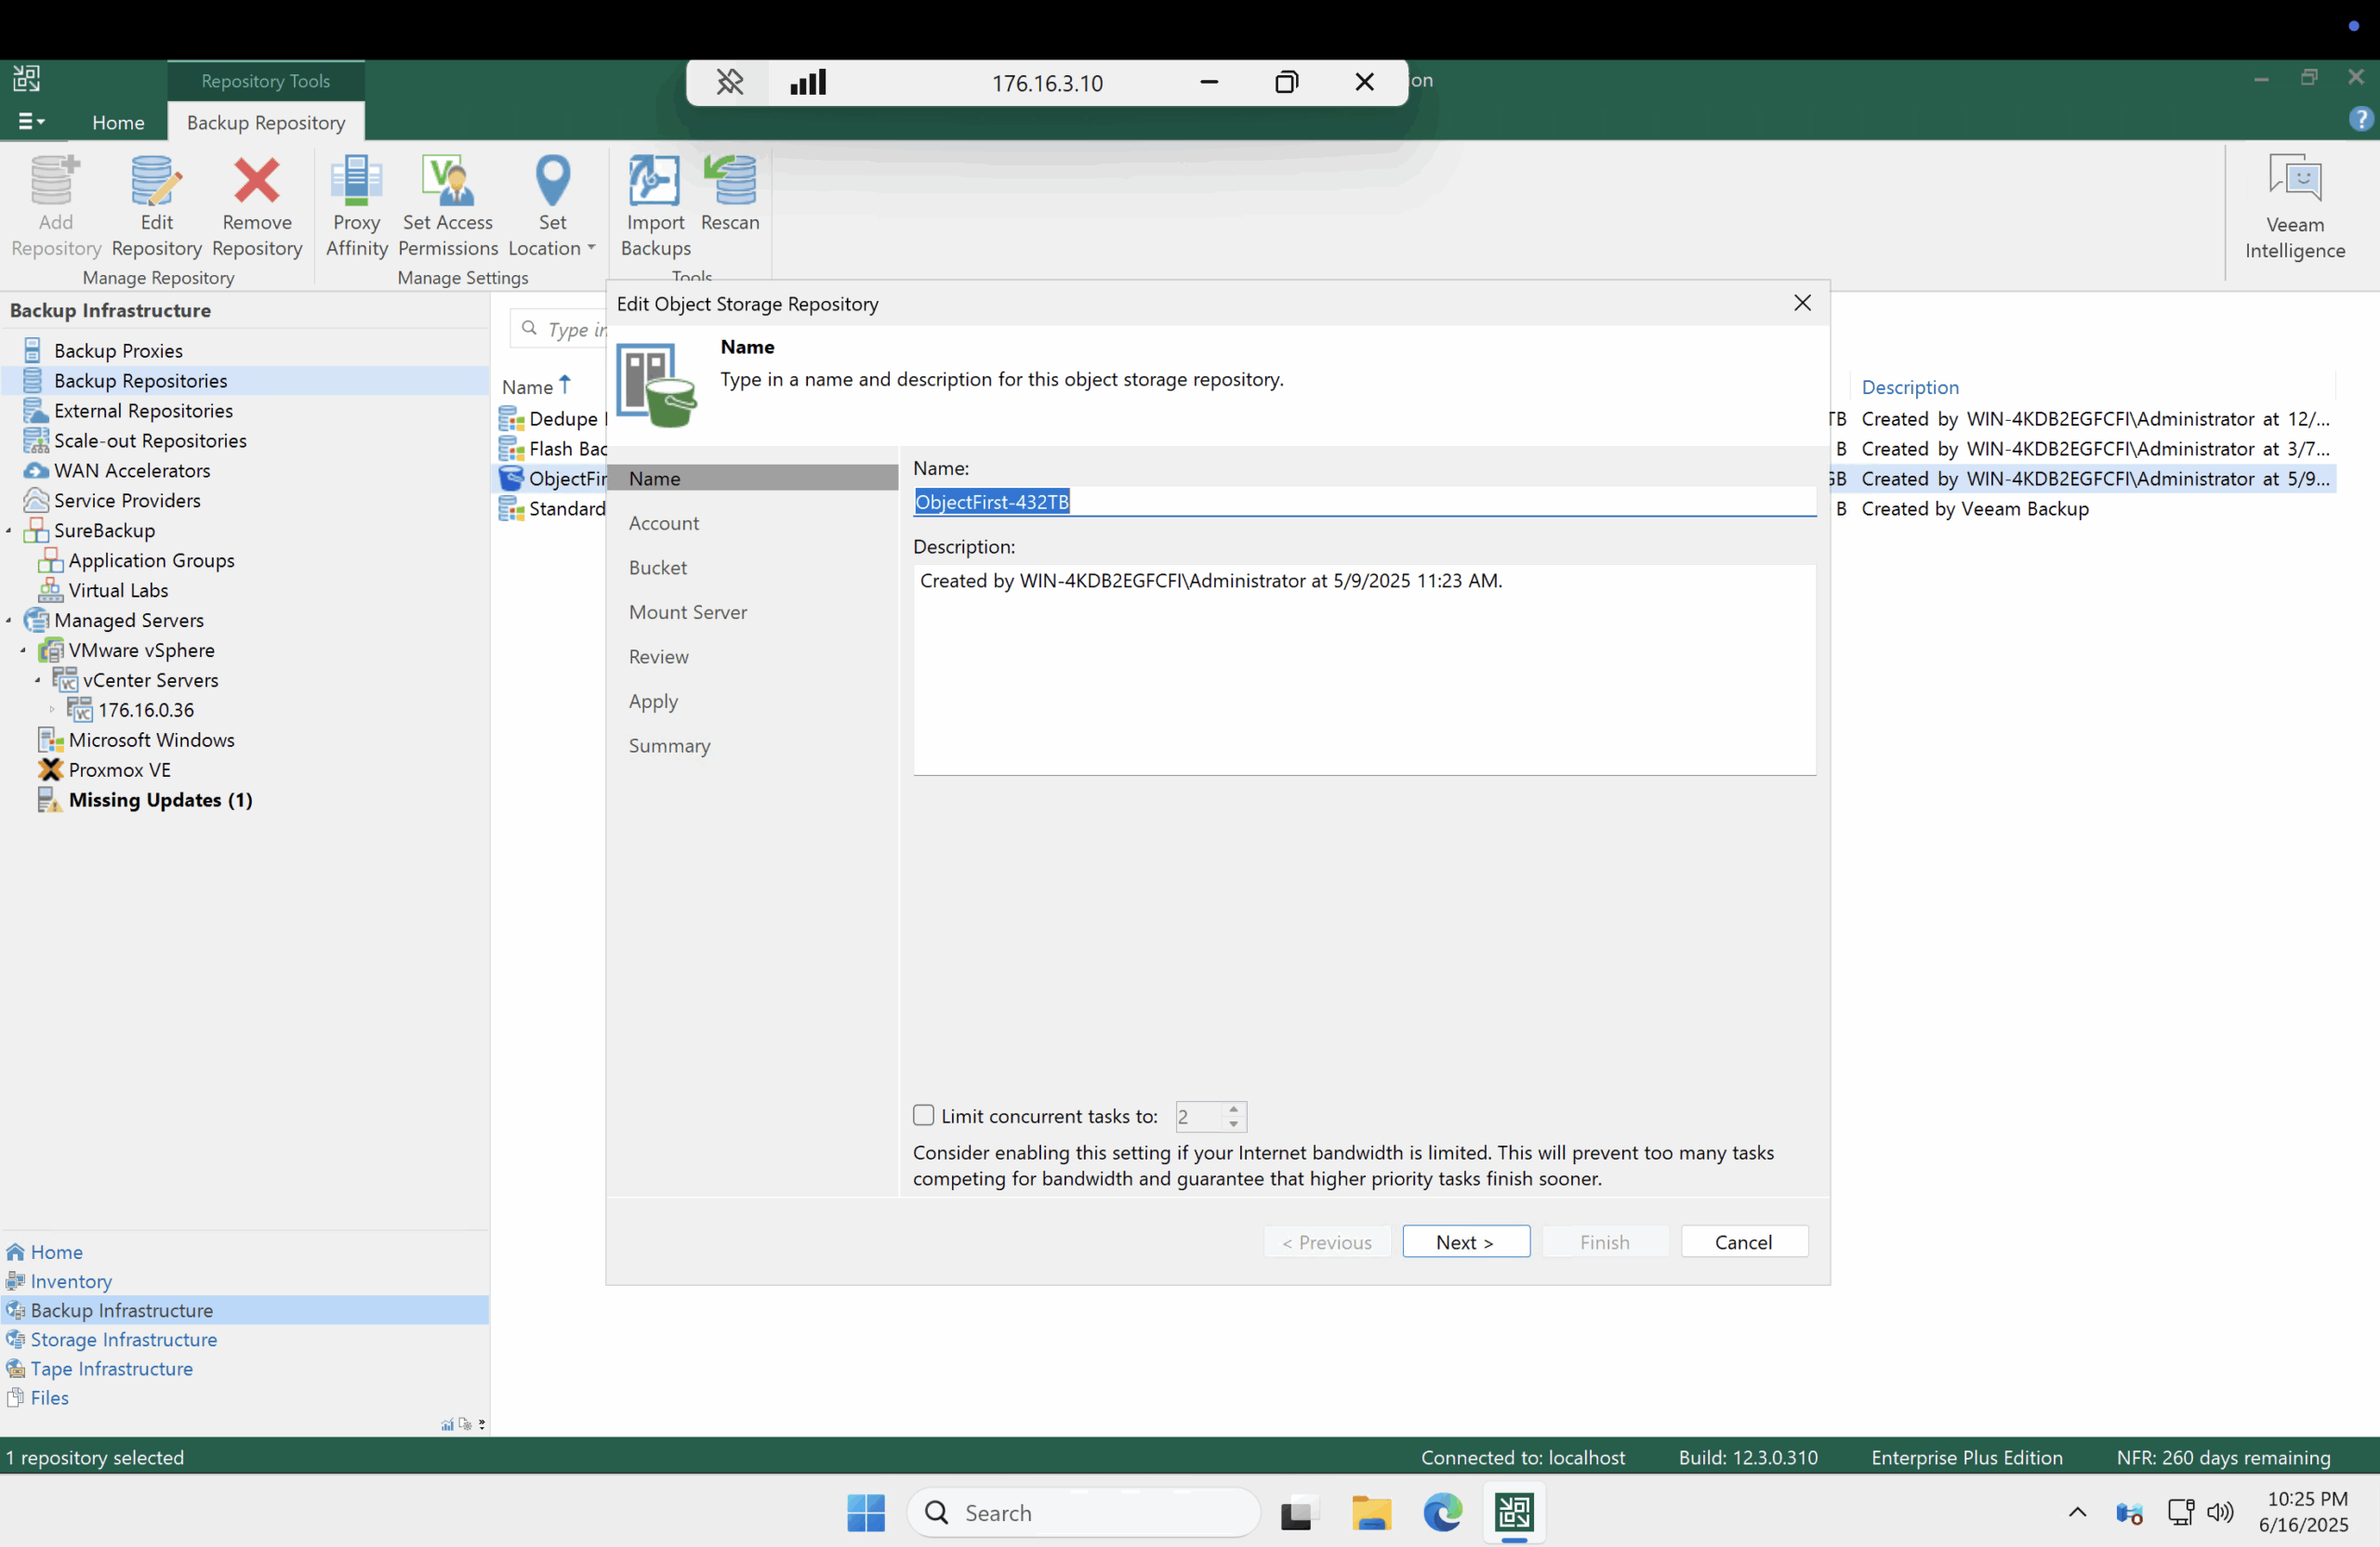
Task: Select Service Providers node
Action: 127,500
